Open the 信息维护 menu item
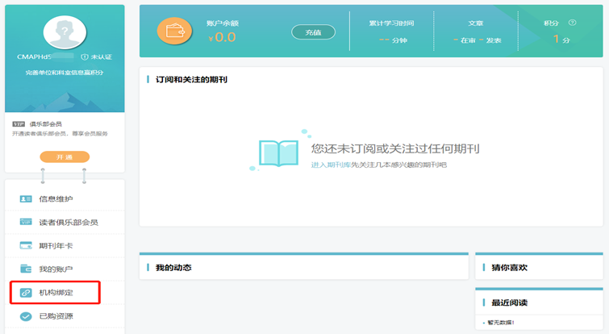 (x=56, y=198)
